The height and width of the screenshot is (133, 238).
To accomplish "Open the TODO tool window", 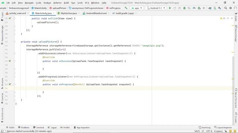I will 10,127.
